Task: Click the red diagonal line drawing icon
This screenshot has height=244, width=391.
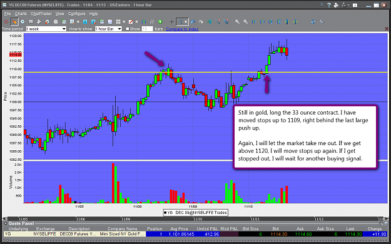Action: click(130, 22)
